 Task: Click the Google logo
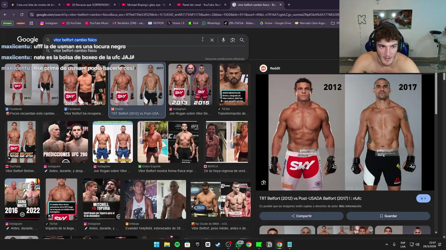[x=28, y=40]
